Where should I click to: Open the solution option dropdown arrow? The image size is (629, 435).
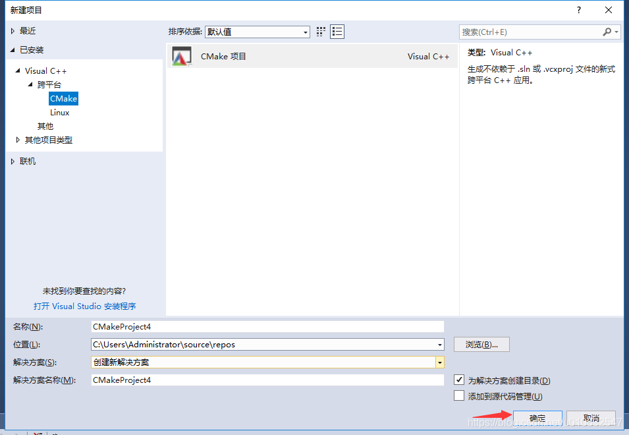pyautogui.click(x=440, y=362)
